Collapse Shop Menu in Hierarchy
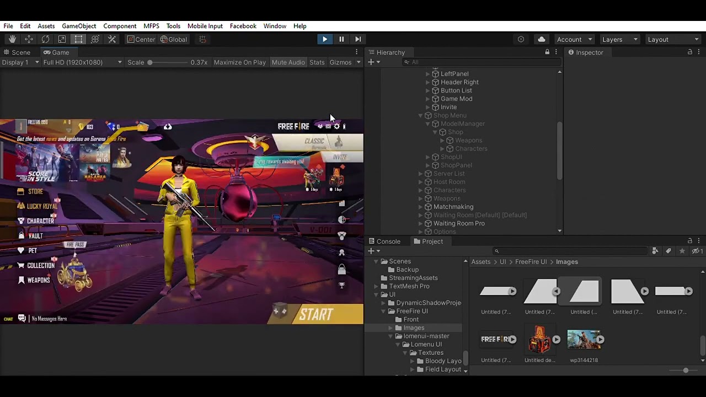 (x=420, y=115)
